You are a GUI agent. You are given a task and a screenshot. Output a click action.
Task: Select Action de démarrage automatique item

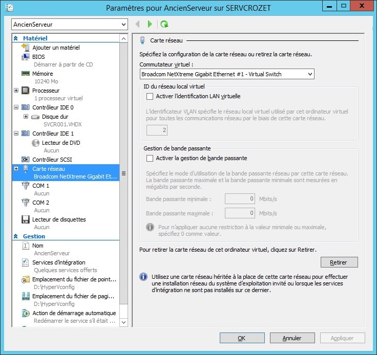66,317
